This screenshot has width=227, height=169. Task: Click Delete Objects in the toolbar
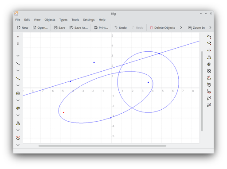[162, 27]
